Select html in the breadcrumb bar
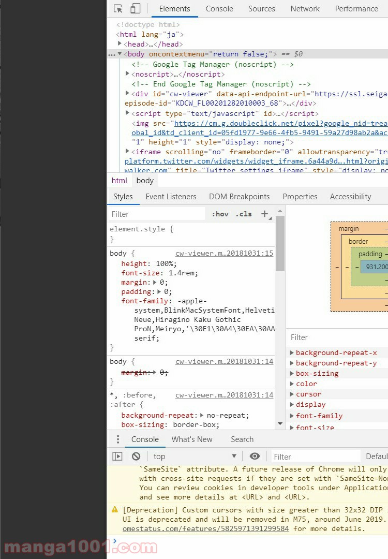This screenshot has width=388, height=559. 119,181
